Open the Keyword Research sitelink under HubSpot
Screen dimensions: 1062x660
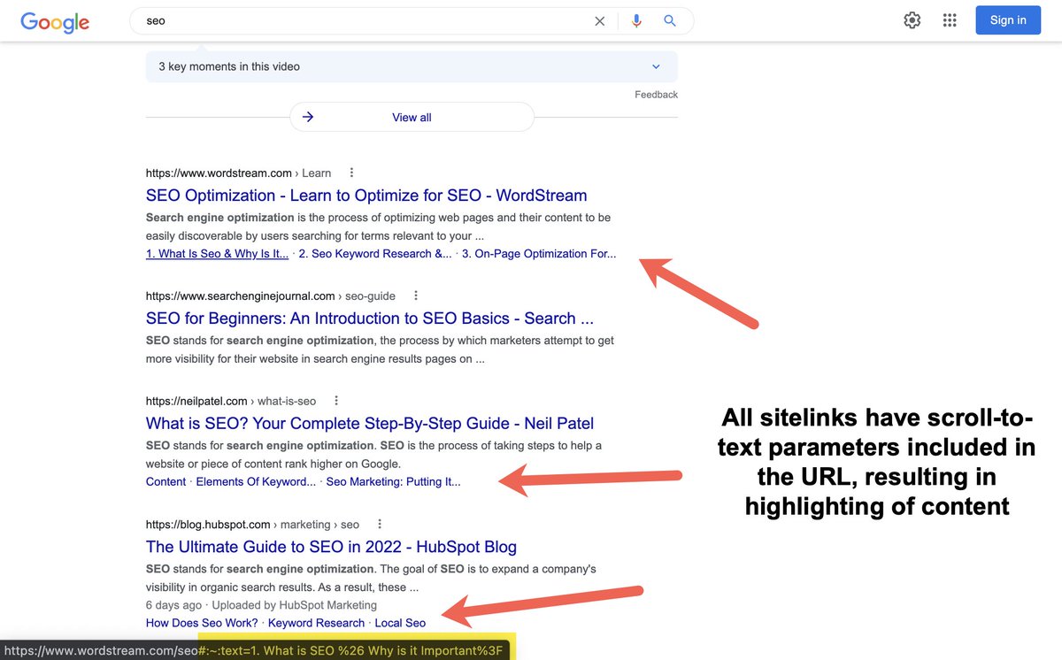316,623
